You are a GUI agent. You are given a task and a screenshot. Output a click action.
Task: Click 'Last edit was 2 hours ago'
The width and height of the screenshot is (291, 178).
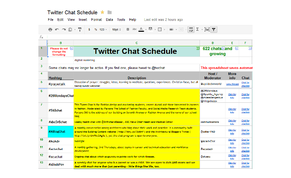(x=163, y=20)
